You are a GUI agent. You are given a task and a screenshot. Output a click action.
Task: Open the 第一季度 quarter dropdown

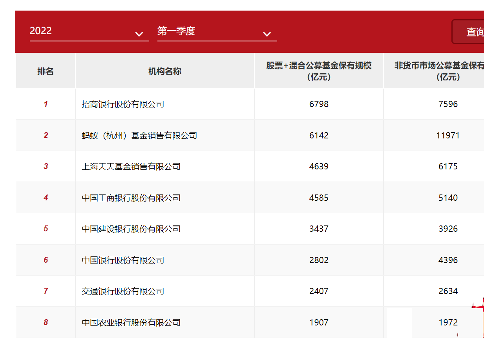coord(217,31)
